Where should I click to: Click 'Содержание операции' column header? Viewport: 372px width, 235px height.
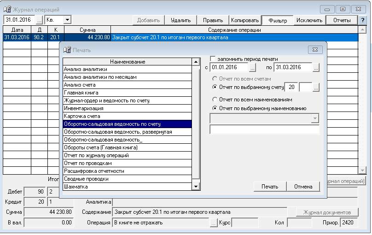pyautogui.click(x=234, y=30)
